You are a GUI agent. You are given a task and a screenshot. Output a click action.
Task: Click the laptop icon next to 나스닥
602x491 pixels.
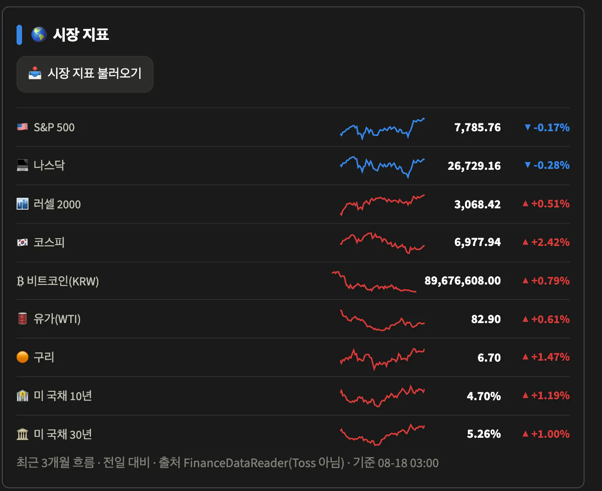pos(23,166)
